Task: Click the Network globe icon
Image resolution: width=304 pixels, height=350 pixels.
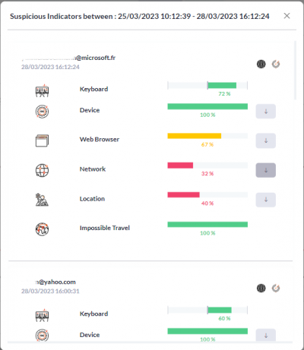Action: click(x=42, y=170)
